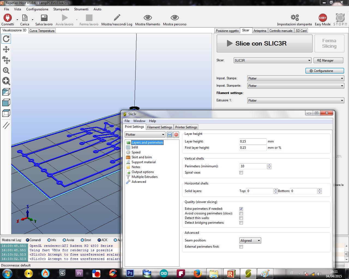Open the Slicer selection dropdown
Image resolution: width=349 pixels, height=279 pixels.
pyautogui.click(x=272, y=60)
